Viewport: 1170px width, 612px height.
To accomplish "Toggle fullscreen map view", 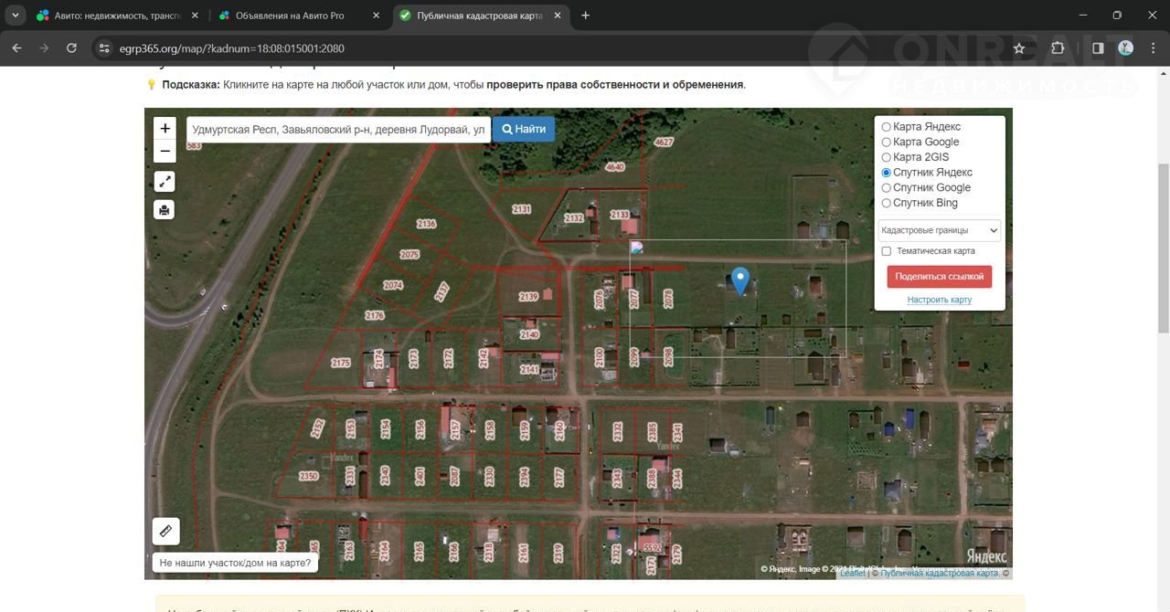I will [x=165, y=182].
